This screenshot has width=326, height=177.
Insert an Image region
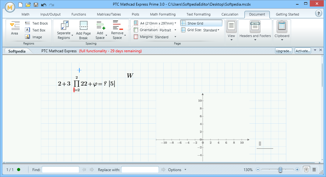[33, 37]
